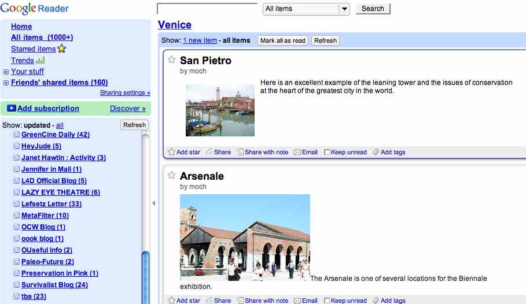
Task: Expand the Your stuff section
Action: (x=6, y=72)
